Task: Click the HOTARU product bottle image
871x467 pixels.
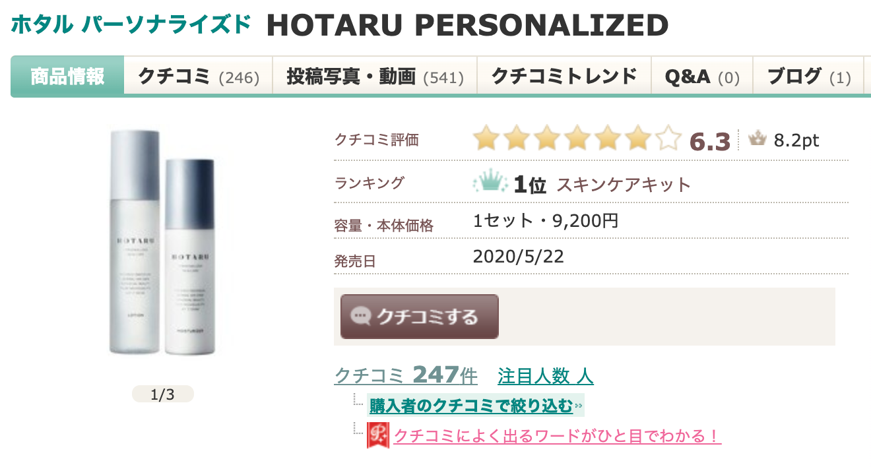Action: tap(163, 243)
